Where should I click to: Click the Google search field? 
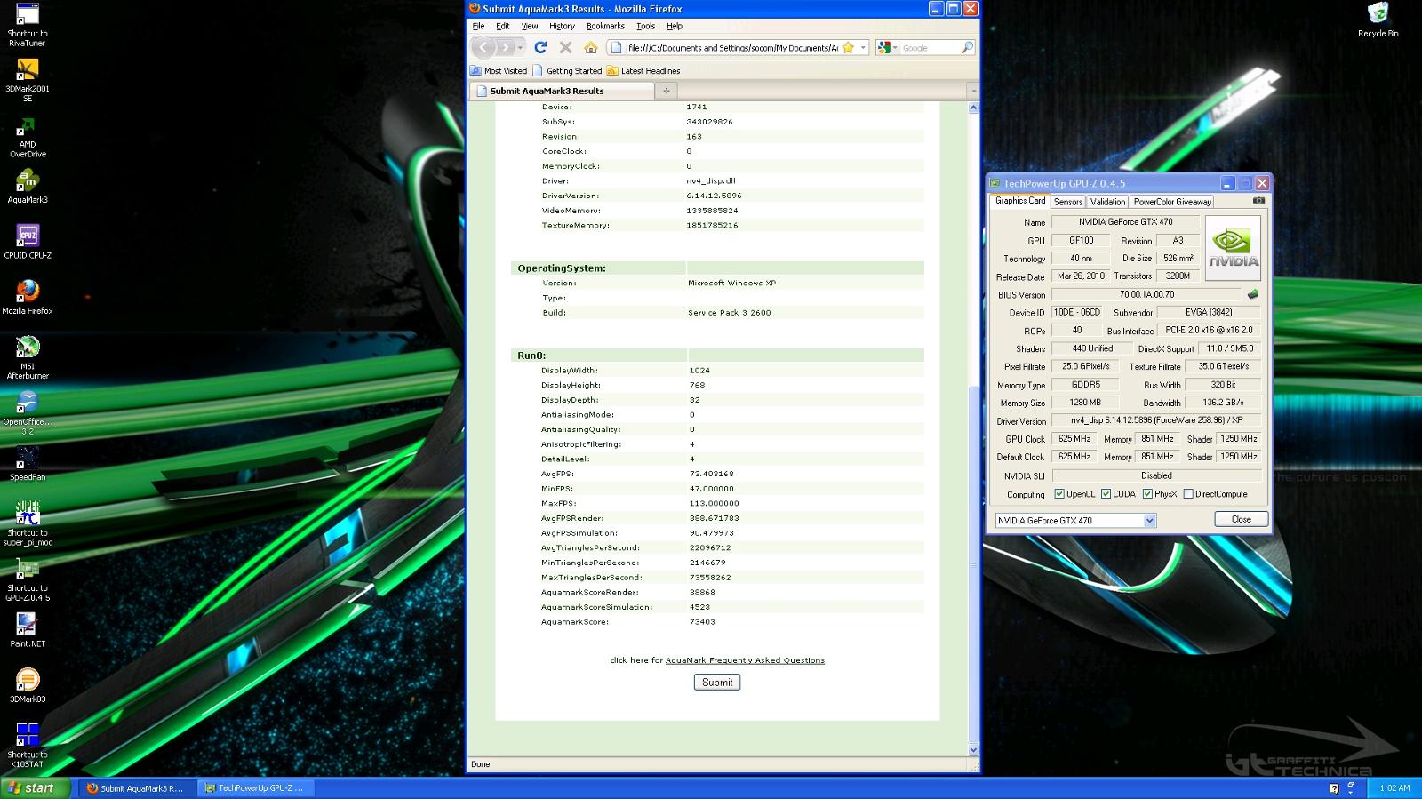pos(931,48)
